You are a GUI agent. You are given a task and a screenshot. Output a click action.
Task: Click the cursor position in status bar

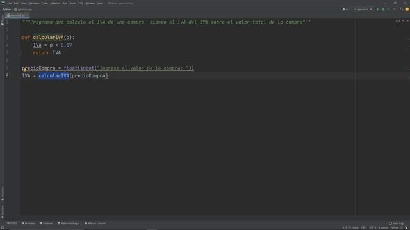coord(350,228)
